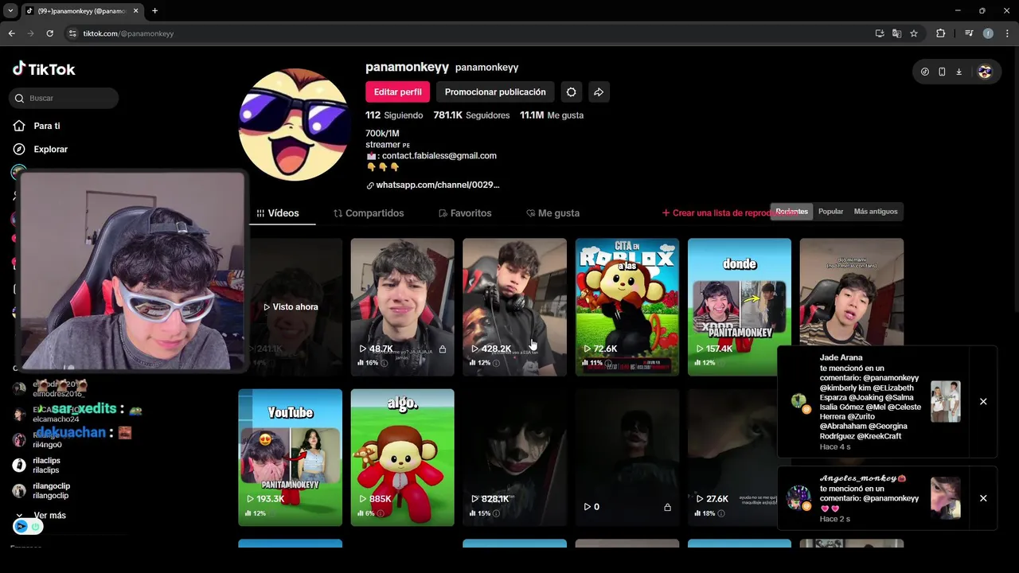1019x573 pixels.
Task: Switch to the Me gusta tab
Action: pyautogui.click(x=553, y=213)
